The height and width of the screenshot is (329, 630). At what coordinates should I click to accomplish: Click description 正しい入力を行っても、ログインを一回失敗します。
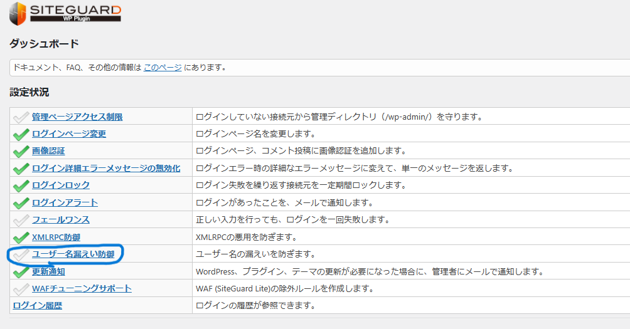pos(293,219)
